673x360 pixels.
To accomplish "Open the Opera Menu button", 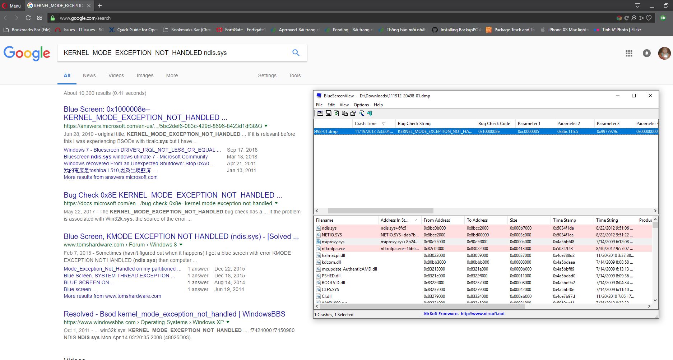I will (x=11, y=5).
